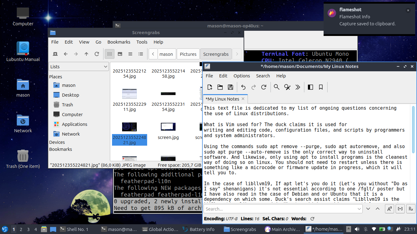Close the My Linux Notes tab
The width and height of the screenshot is (417, 234).
click(243, 99)
